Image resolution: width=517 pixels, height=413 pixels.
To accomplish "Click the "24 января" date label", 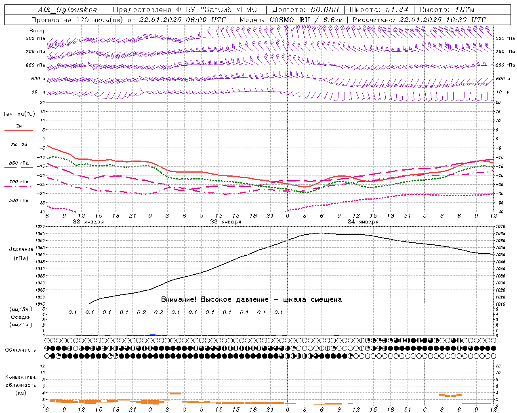I will [x=363, y=222].
